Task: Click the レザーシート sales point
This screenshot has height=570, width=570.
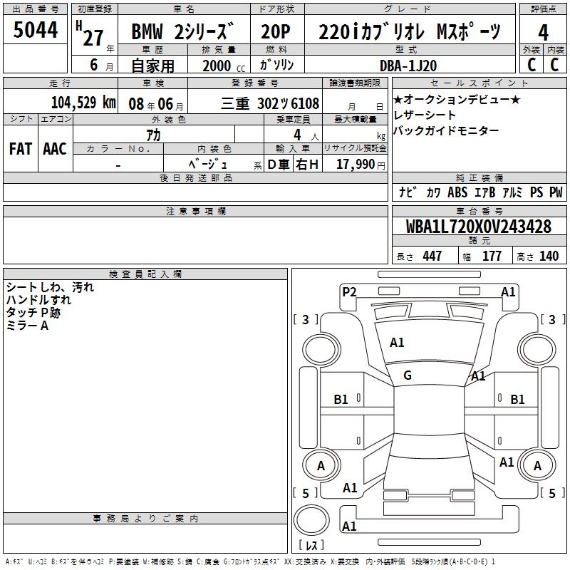Action: pyautogui.click(x=425, y=115)
